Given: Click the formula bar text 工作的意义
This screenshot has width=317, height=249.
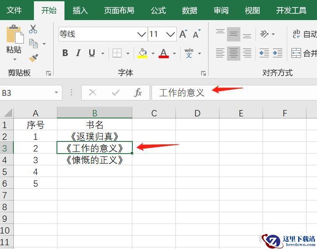Looking at the screenshot, I should click(182, 92).
